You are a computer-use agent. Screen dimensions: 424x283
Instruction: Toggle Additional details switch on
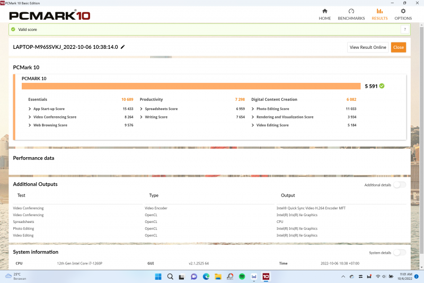click(x=400, y=185)
